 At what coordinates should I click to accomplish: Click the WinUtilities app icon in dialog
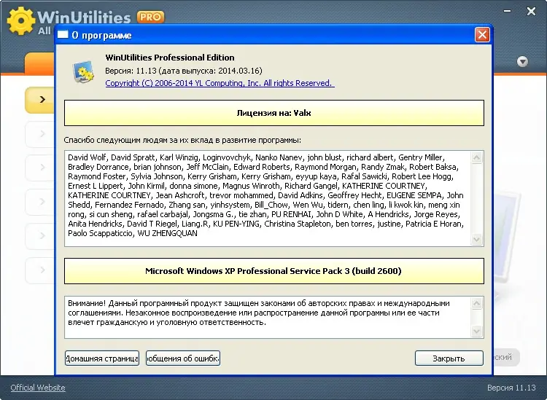tap(83, 71)
